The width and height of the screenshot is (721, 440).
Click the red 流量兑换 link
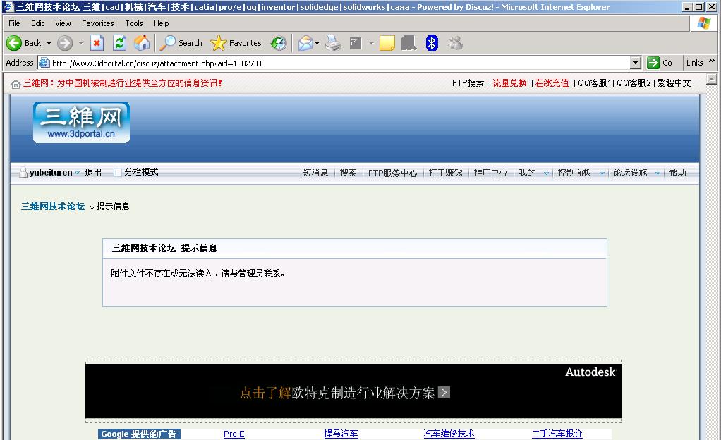coord(509,83)
